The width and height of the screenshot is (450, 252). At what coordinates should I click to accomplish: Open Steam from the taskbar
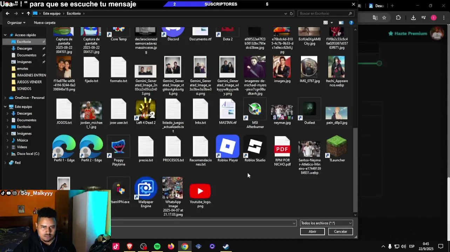(x=226, y=246)
